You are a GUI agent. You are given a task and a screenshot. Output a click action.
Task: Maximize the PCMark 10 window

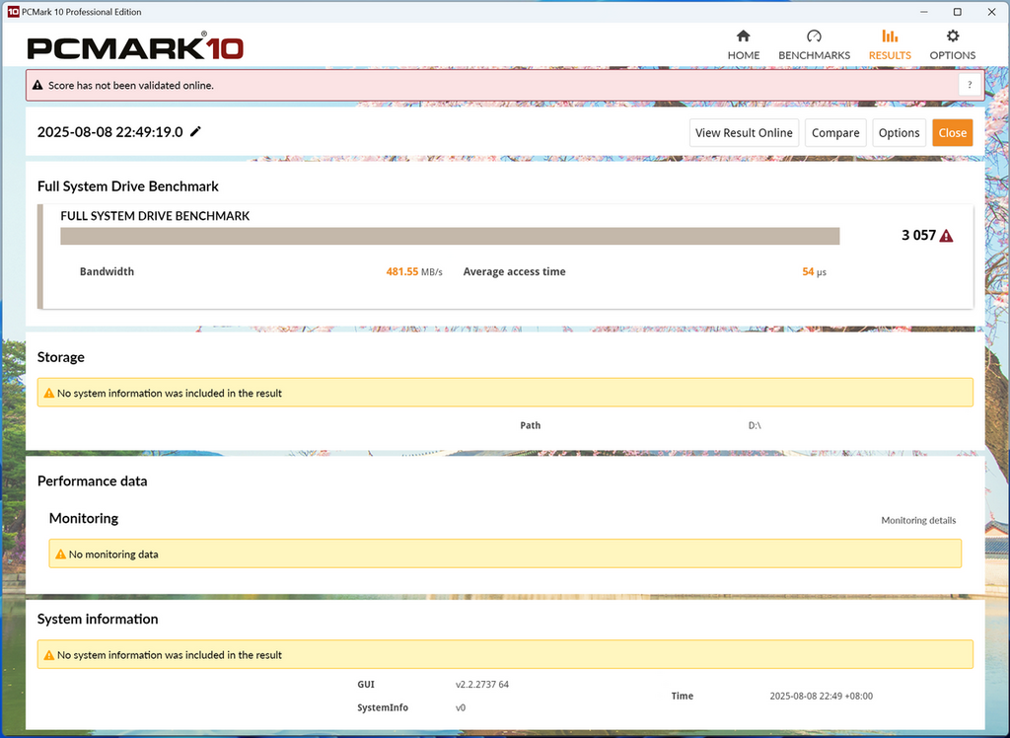958,12
